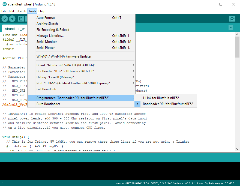Open the Sketch menu
240x186 pixels.
(21, 11)
